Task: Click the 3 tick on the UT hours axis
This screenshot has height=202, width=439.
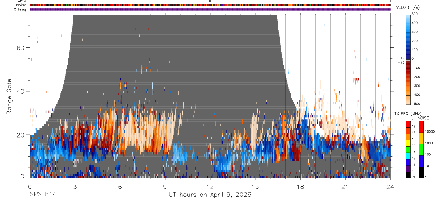Action: pos(75,186)
